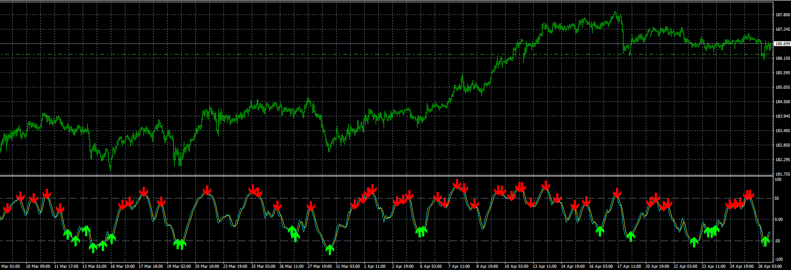The height and width of the screenshot is (270, 791).
Task: Select the 14 Apr 19:00 time label
Action: pyautogui.click(x=573, y=266)
